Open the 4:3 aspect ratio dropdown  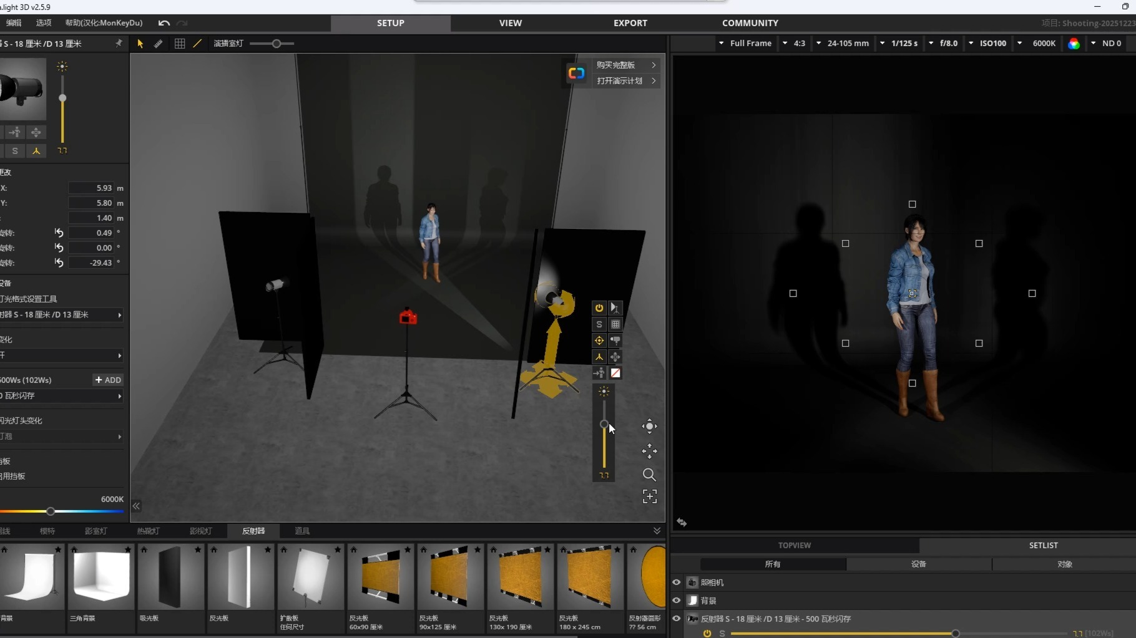click(x=793, y=44)
